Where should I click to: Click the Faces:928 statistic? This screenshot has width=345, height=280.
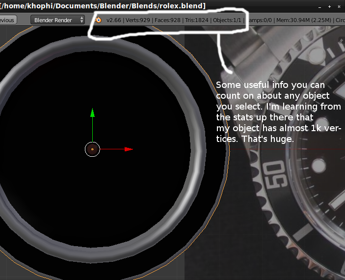point(169,20)
